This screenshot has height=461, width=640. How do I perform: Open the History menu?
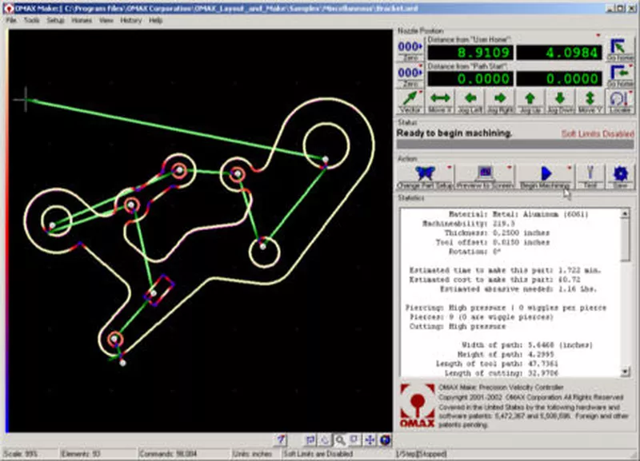click(131, 20)
